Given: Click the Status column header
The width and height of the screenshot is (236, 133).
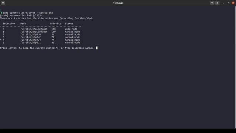Looking at the screenshot, I should click(69, 24).
